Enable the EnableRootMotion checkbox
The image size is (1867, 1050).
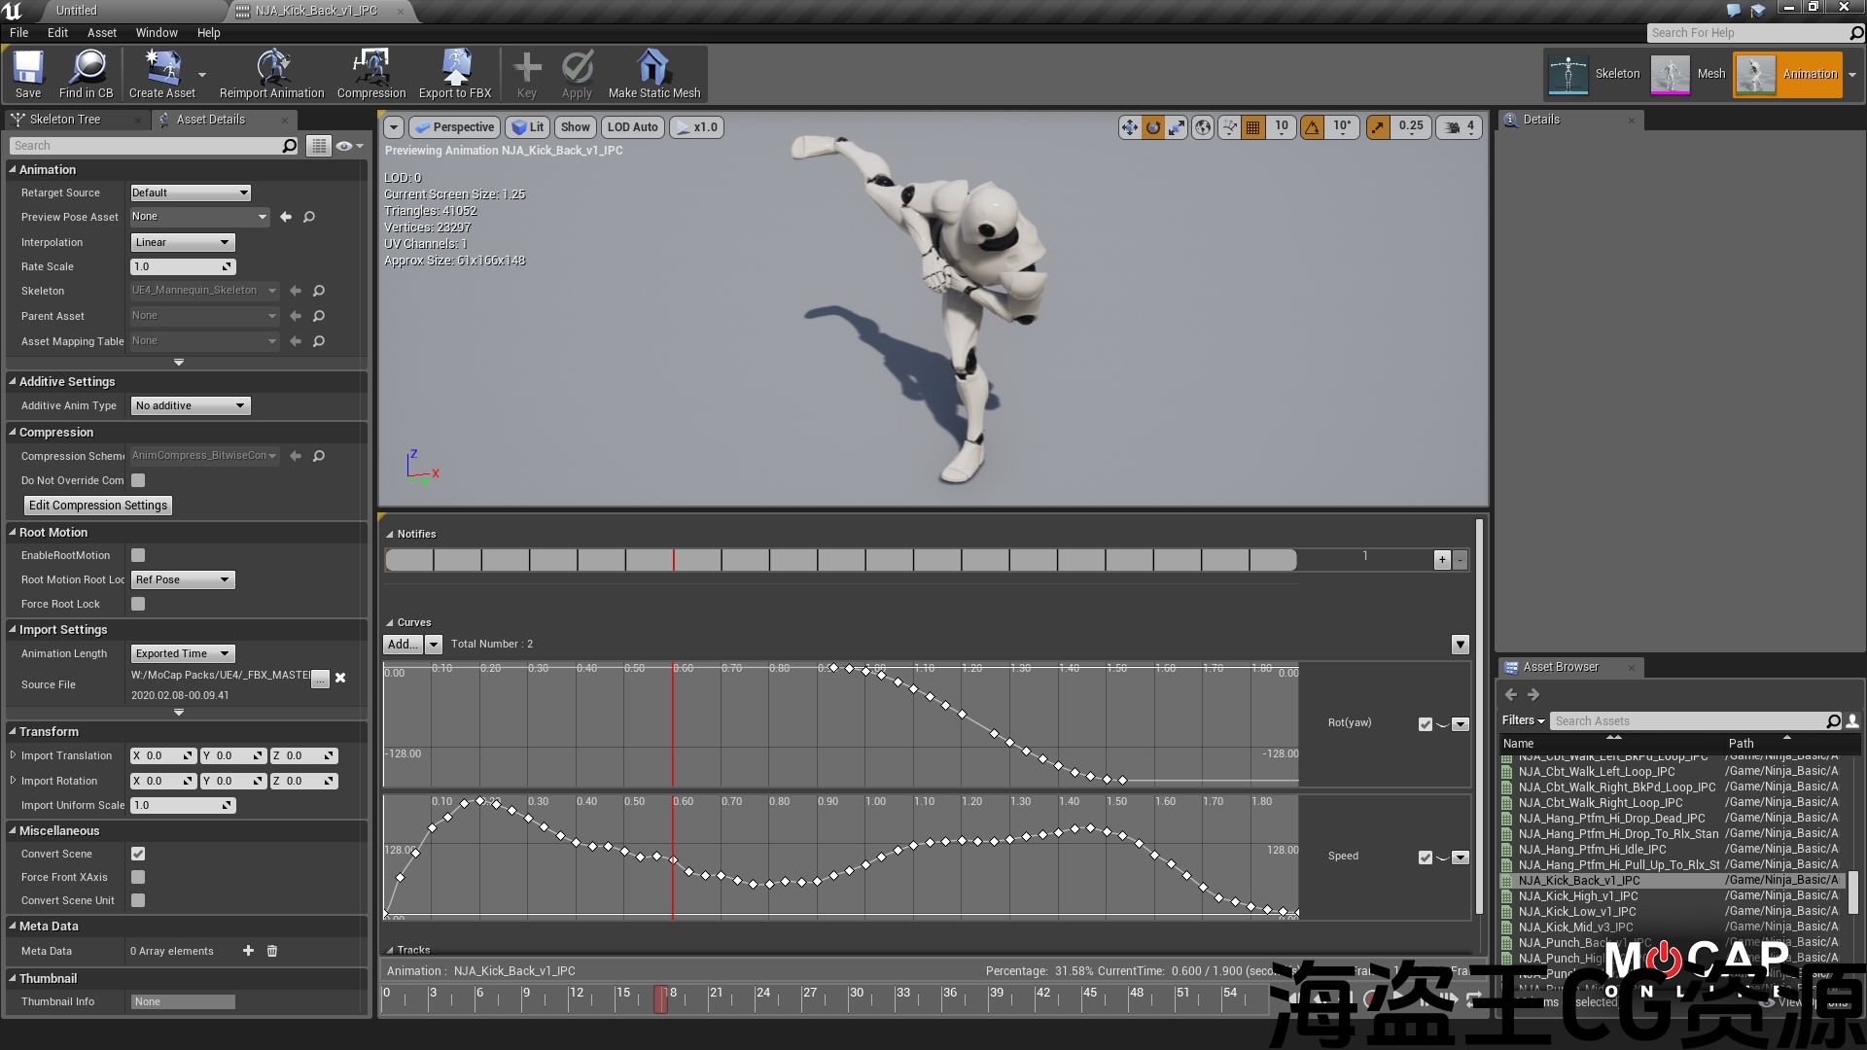(x=138, y=555)
